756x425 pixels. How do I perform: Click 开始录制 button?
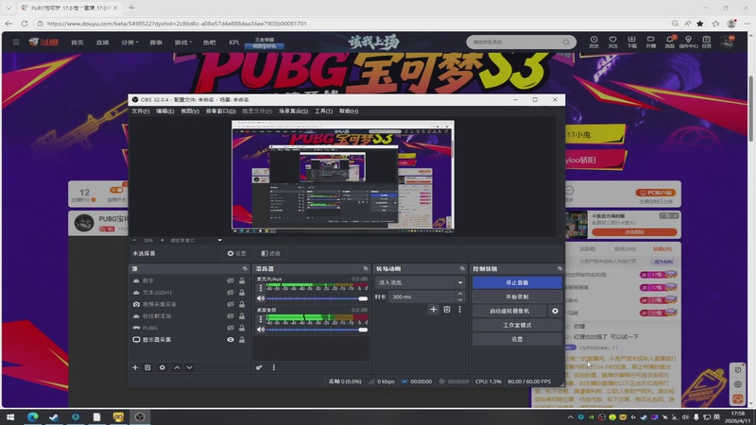(x=517, y=297)
